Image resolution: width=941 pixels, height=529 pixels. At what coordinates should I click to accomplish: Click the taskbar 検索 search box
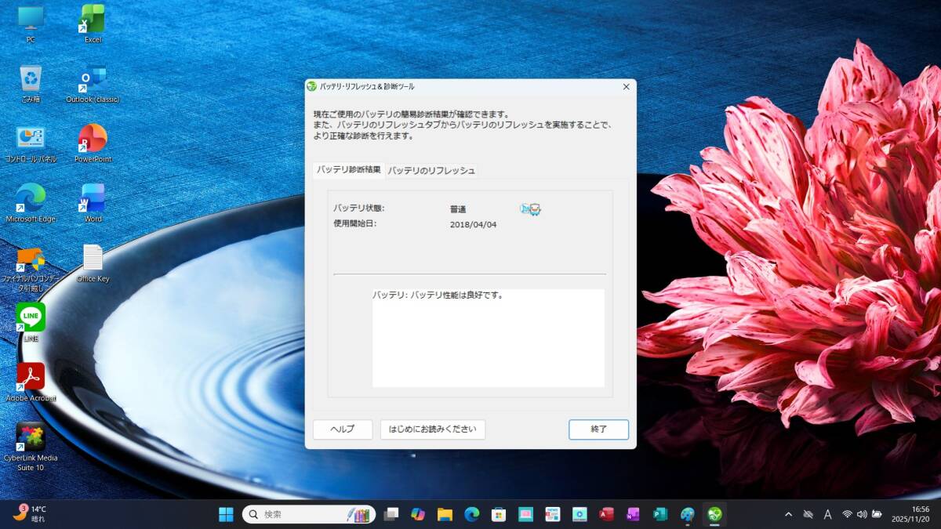point(309,514)
